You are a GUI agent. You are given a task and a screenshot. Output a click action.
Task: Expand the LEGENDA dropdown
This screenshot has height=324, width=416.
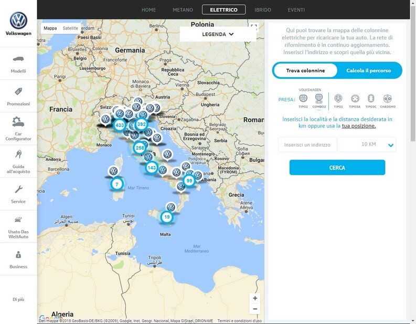coord(218,34)
